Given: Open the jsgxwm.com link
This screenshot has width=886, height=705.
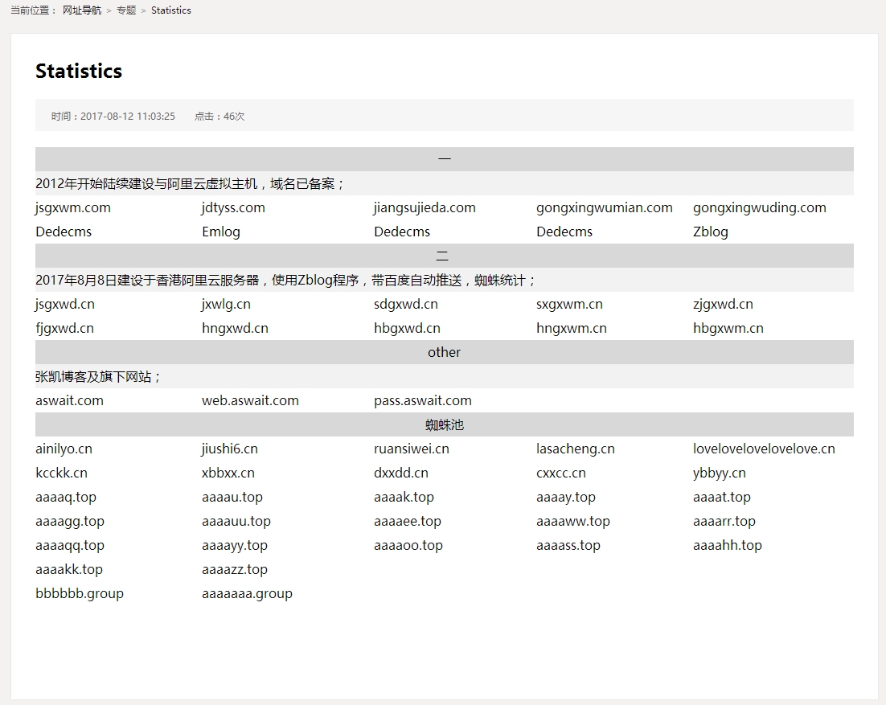Looking at the screenshot, I should (73, 207).
